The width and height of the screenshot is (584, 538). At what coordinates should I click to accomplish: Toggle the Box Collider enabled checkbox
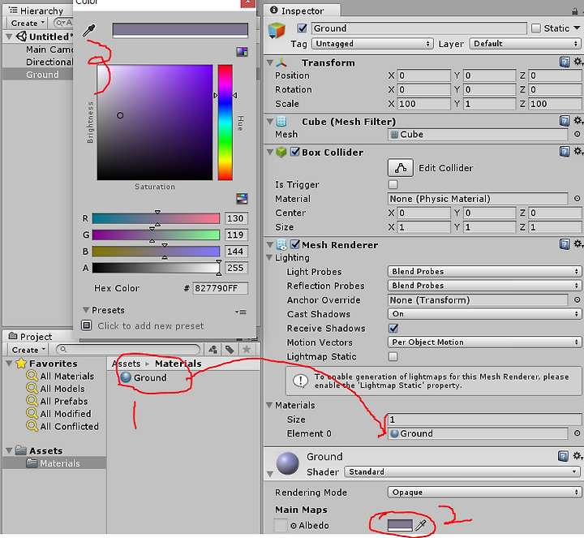point(295,152)
